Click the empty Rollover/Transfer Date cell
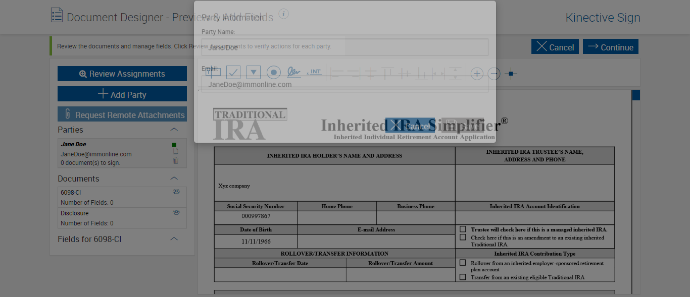 click(280, 274)
